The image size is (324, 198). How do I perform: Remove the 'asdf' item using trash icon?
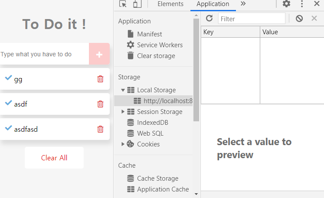tap(100, 104)
